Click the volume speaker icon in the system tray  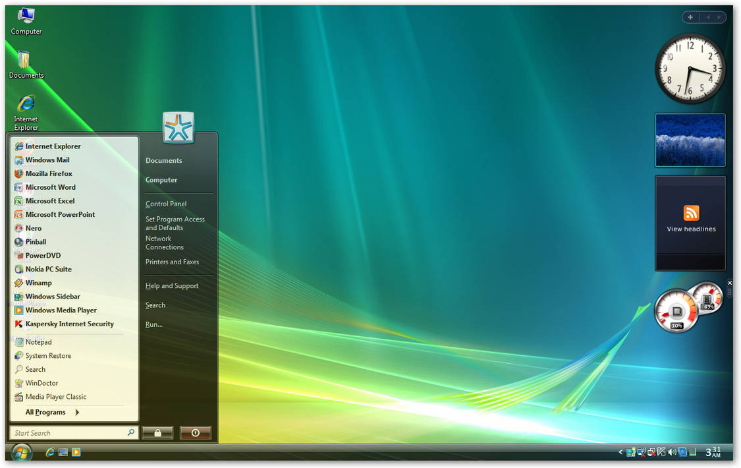672,452
